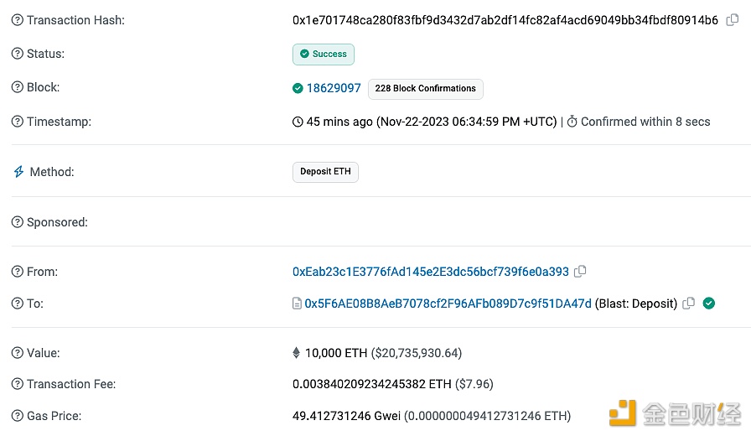The height and width of the screenshot is (436, 751).
Task: Click the 228 Block Confirmations badge
Action: [425, 89]
